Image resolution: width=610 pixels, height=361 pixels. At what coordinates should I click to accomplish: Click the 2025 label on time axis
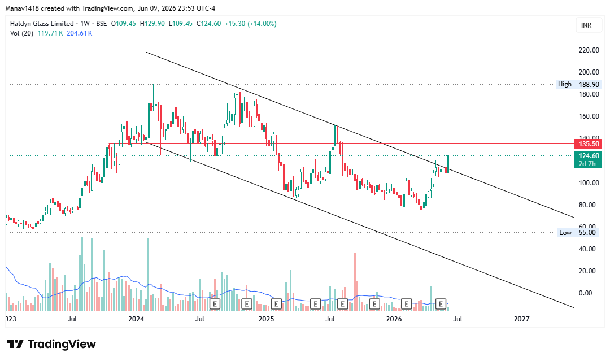pos(266,319)
